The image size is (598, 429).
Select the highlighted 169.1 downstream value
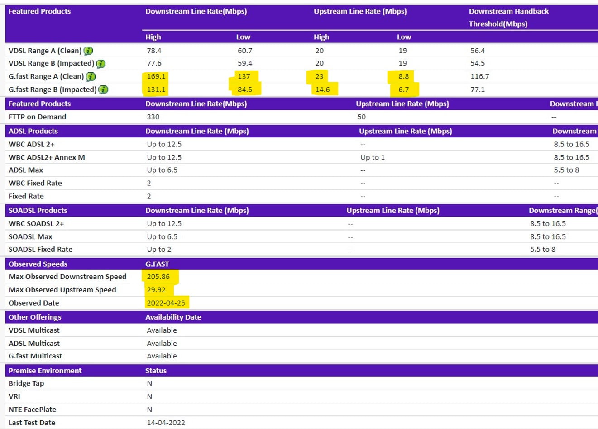(x=156, y=76)
